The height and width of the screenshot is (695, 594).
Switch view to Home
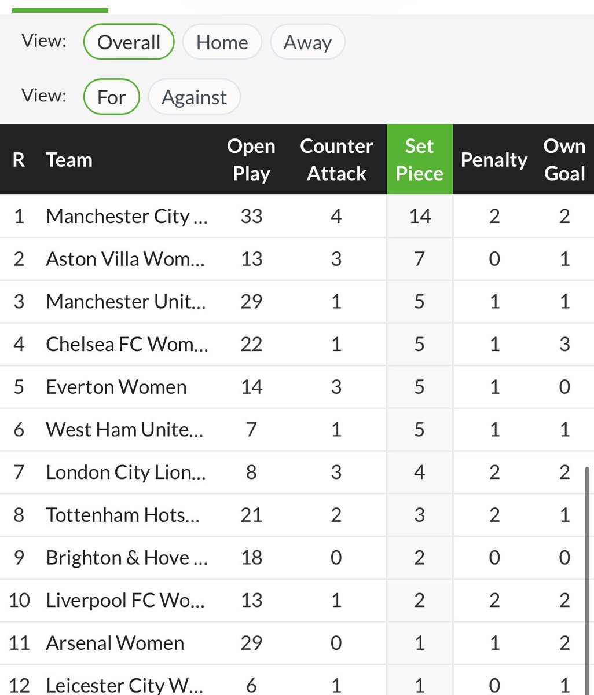tap(222, 42)
